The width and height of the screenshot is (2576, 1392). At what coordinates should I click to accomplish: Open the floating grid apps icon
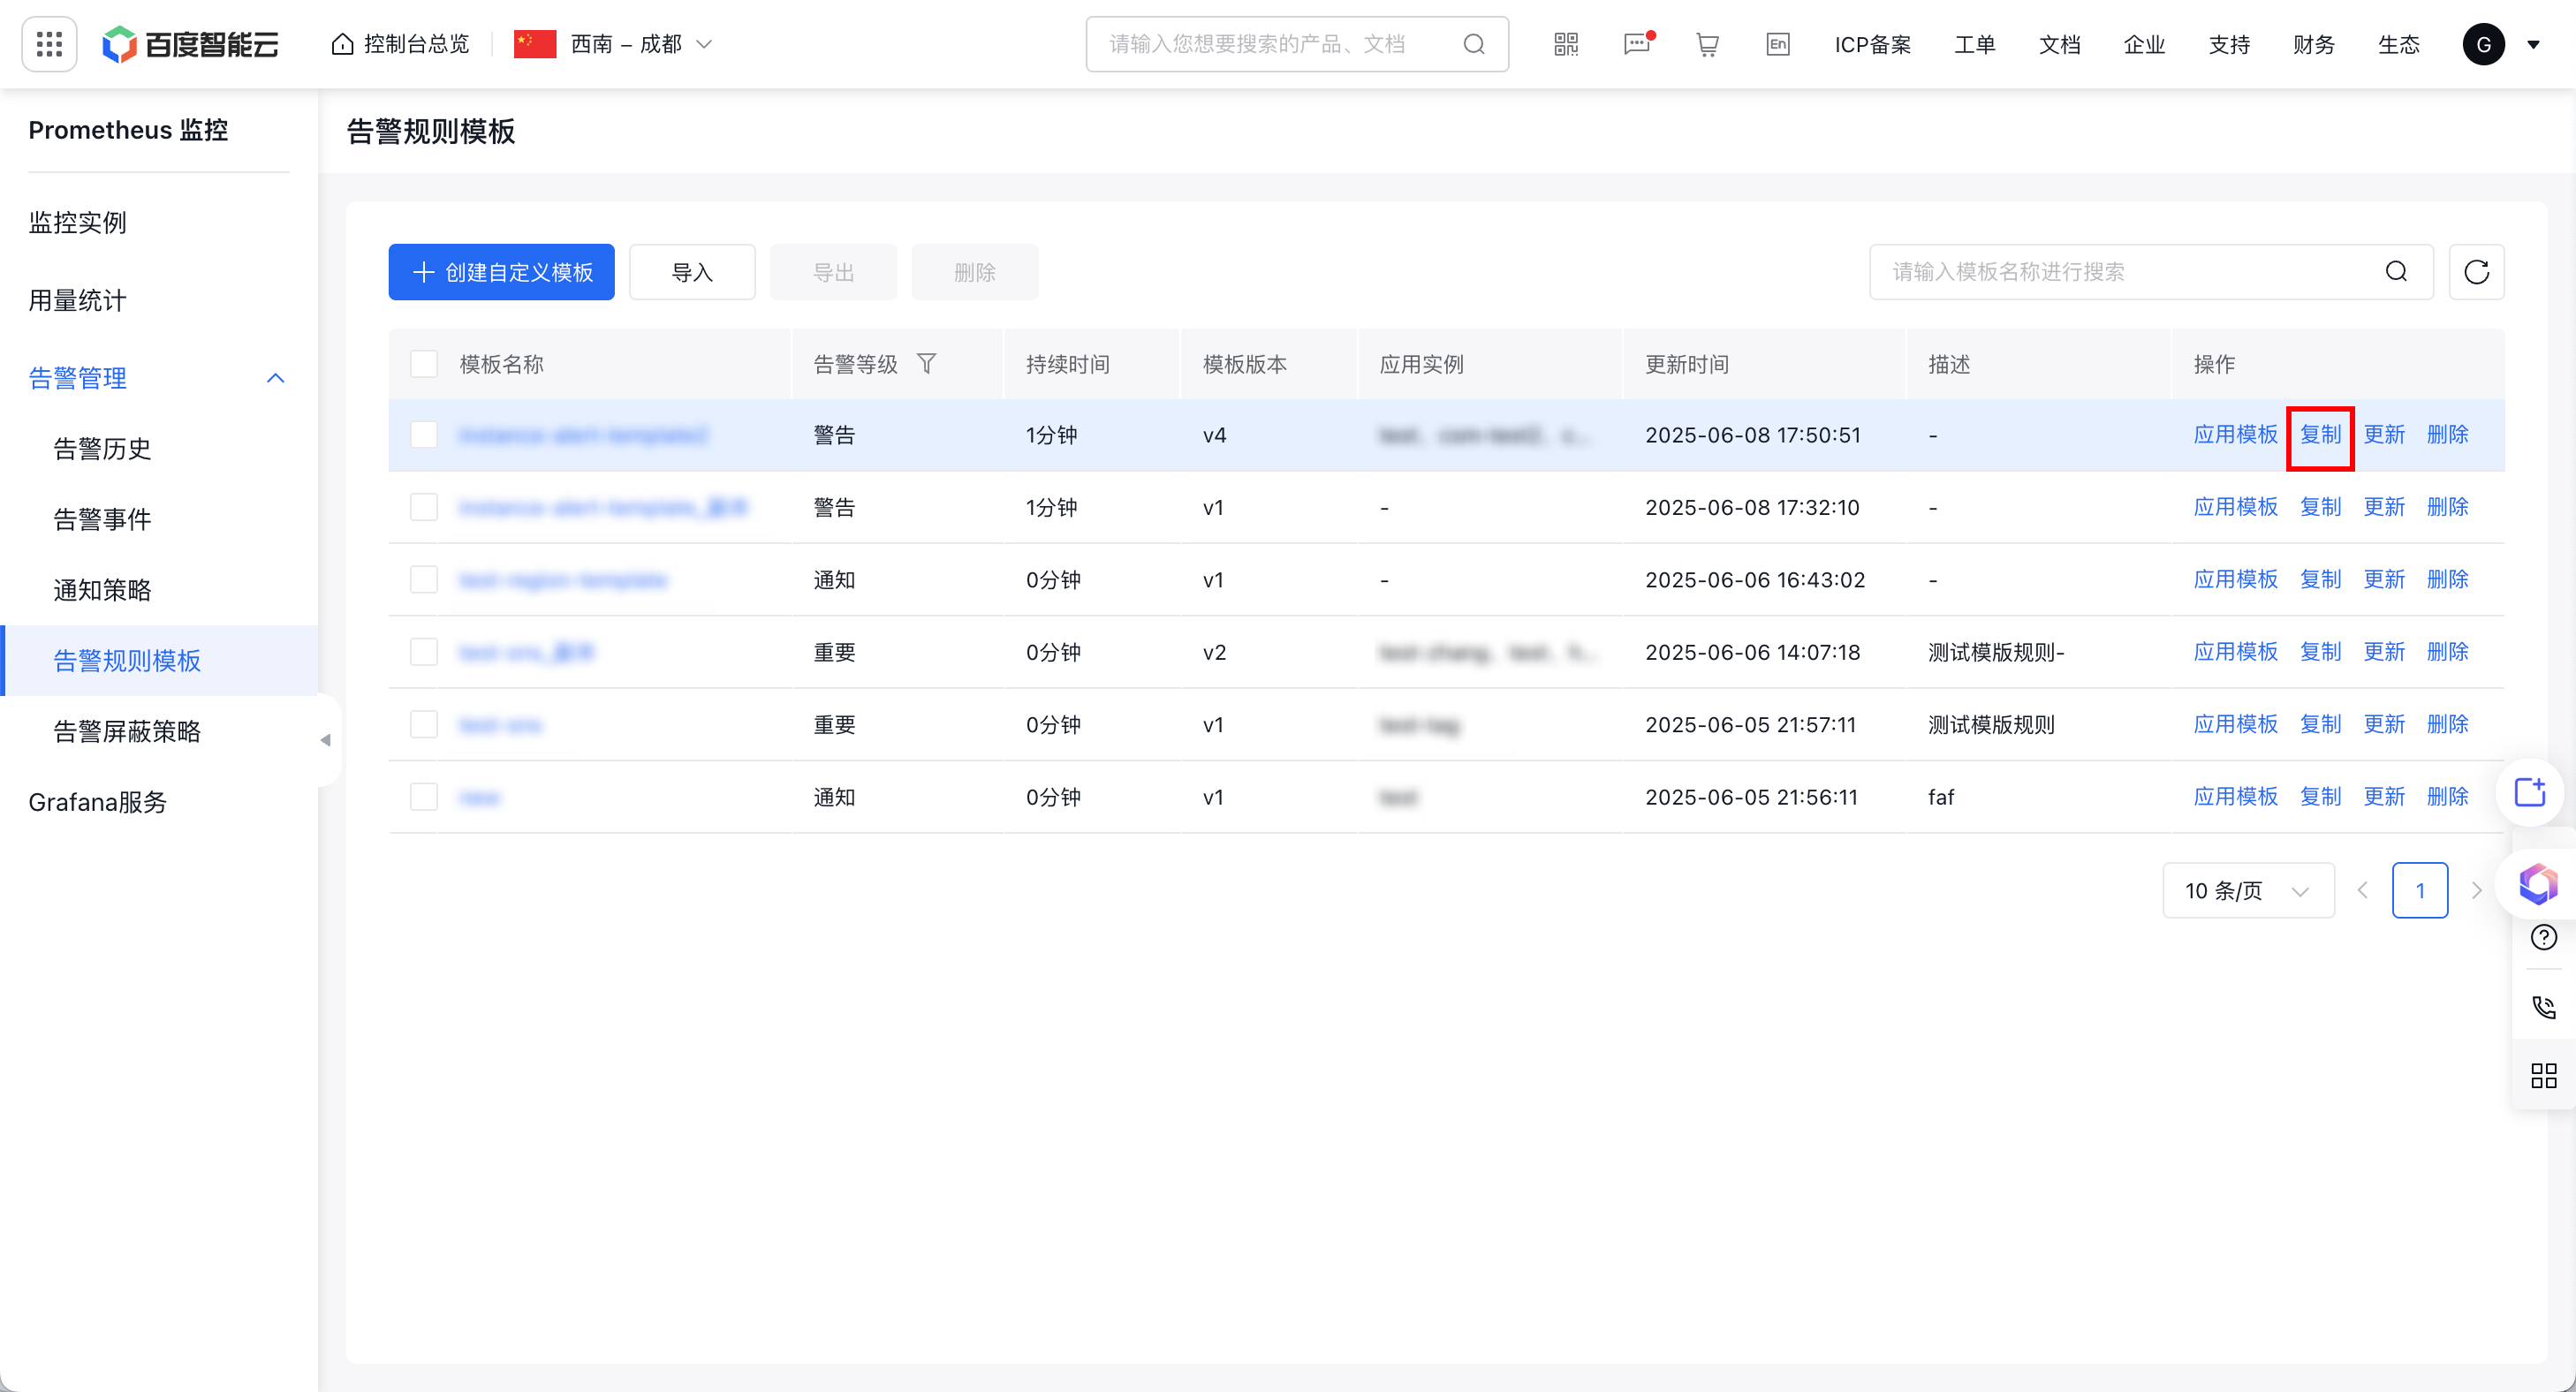click(x=2543, y=1075)
